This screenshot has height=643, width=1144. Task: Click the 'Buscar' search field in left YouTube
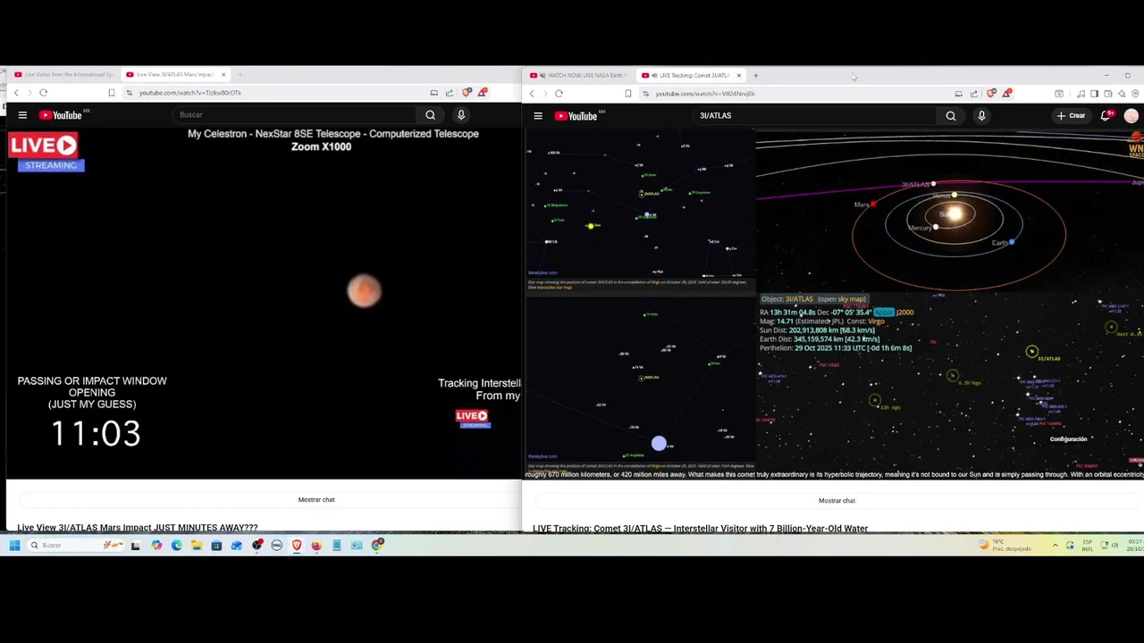[295, 114]
